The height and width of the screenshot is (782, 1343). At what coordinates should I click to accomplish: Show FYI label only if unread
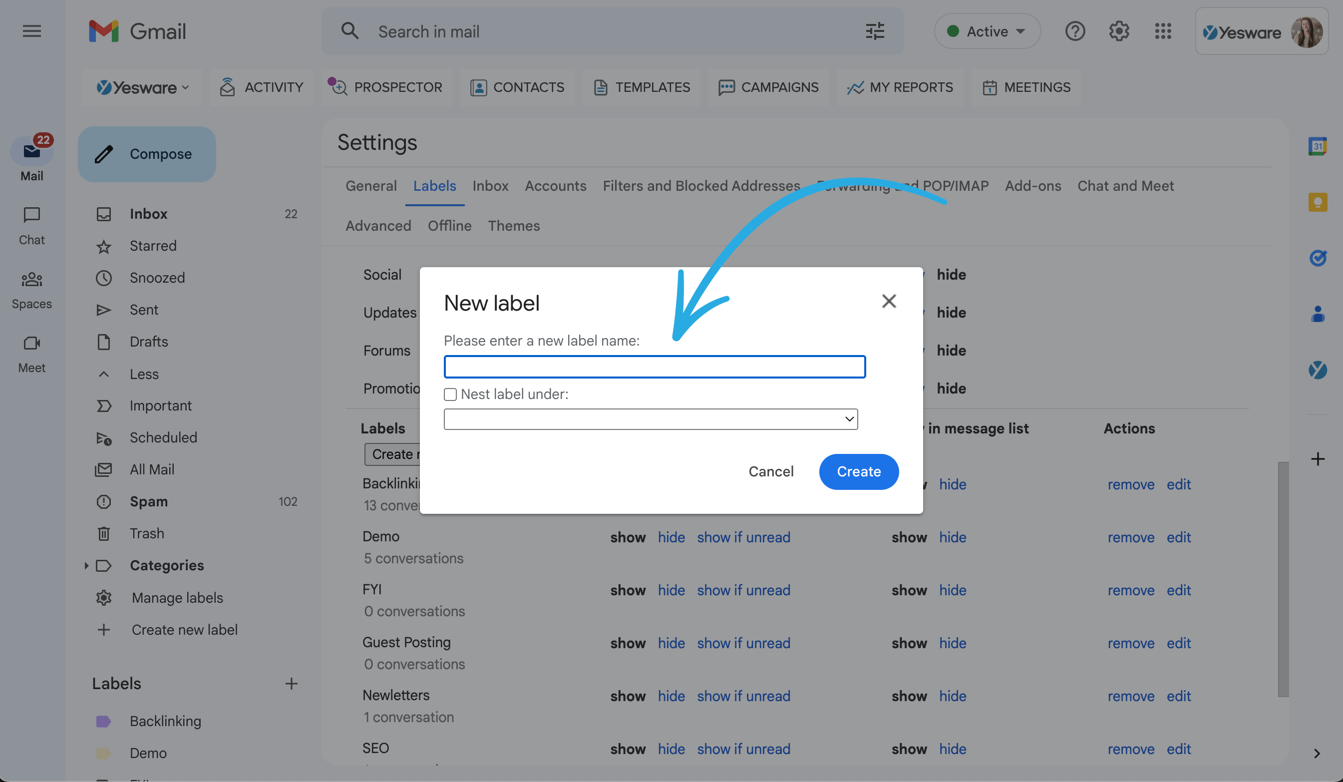click(x=743, y=590)
